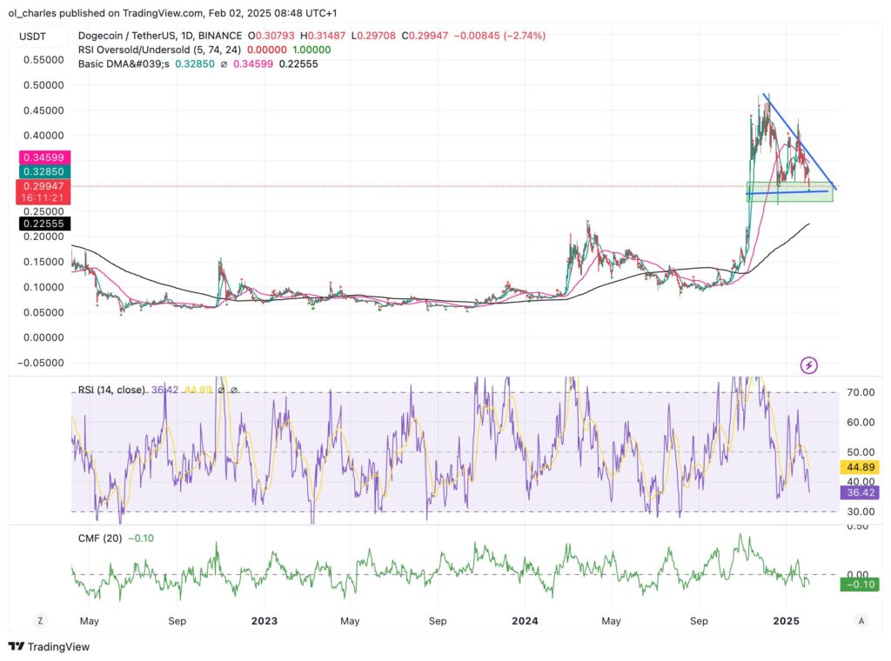
Task: Click the green -0.10 CMF value tag
Action: pyautogui.click(x=860, y=584)
